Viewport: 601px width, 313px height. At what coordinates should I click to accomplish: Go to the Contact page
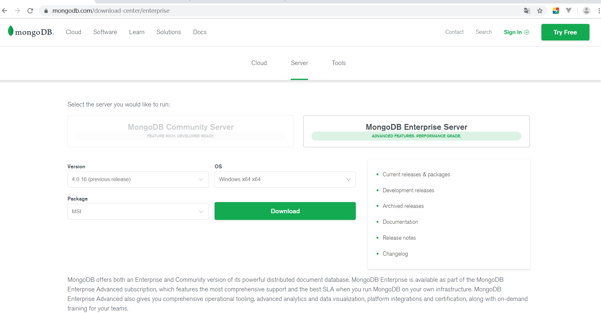click(454, 32)
